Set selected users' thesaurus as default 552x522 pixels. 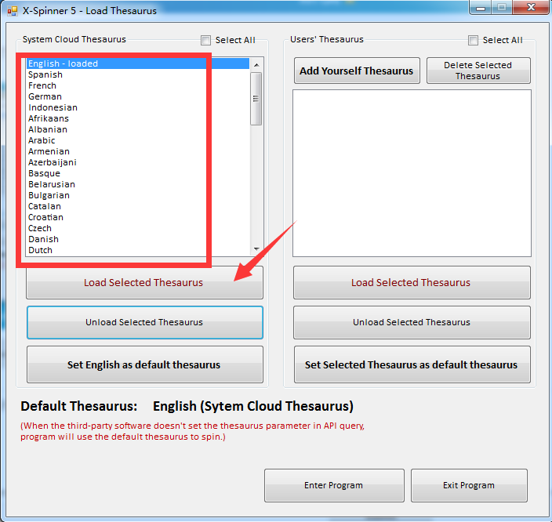pyautogui.click(x=411, y=364)
